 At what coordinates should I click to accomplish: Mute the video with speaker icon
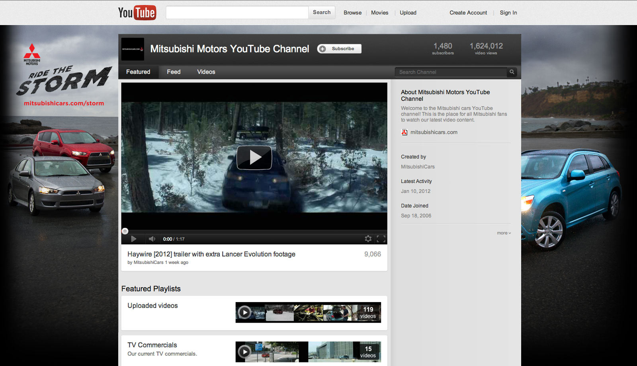point(152,239)
